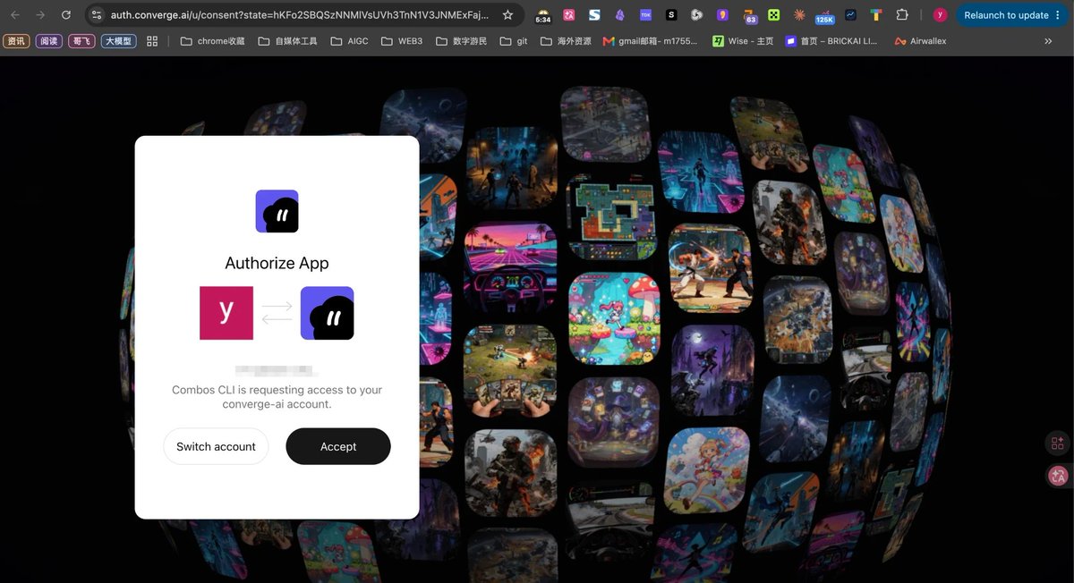Click the TDK extension icon
1074x583 pixels.
[x=645, y=15]
